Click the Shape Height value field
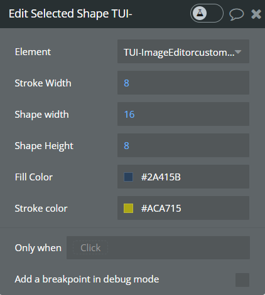Screen dimensions: 265x295 click(x=183, y=145)
